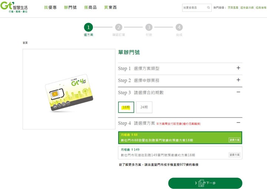Select step 2 確認訂單 circle
This screenshot has width=267, height=189.
(119, 27)
